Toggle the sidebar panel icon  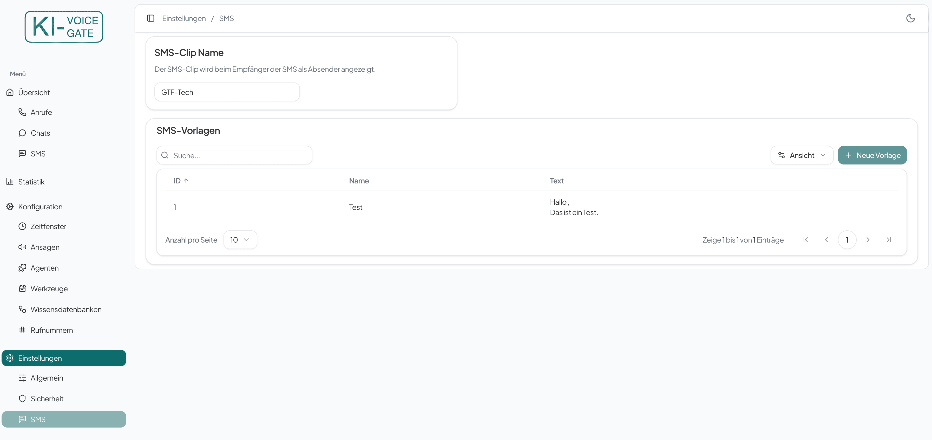pos(151,18)
